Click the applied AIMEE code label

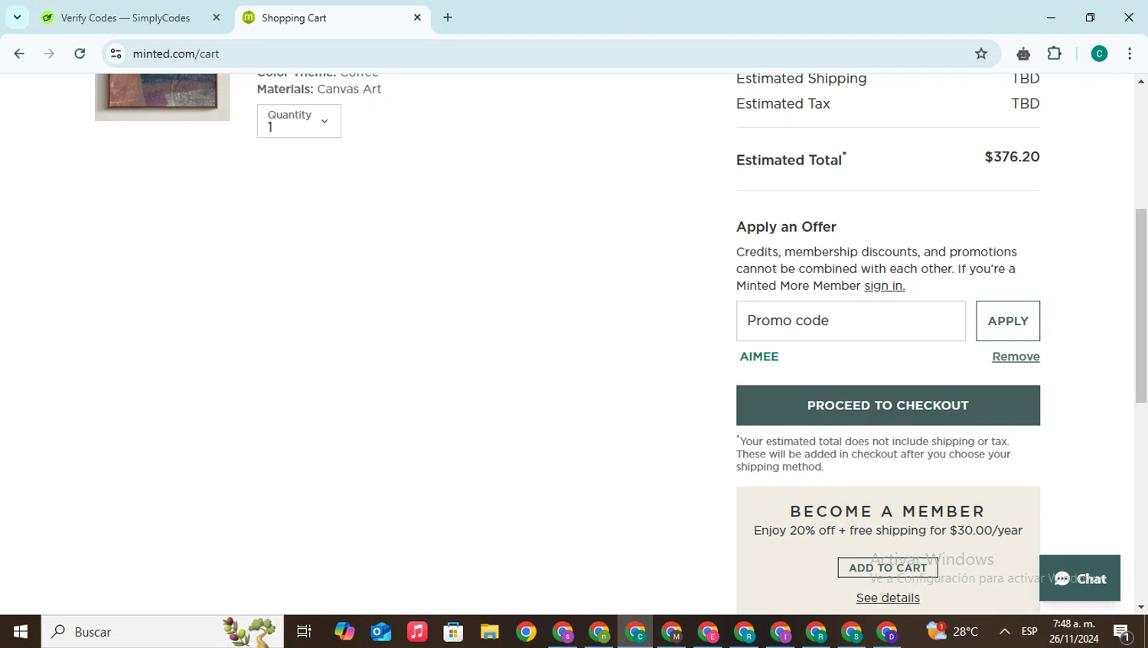click(759, 357)
